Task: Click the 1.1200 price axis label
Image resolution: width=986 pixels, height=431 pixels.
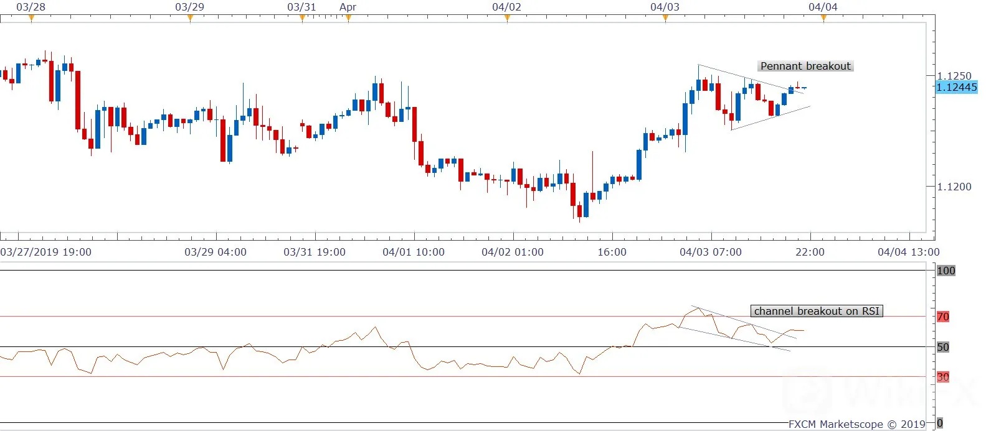Action: [x=954, y=186]
